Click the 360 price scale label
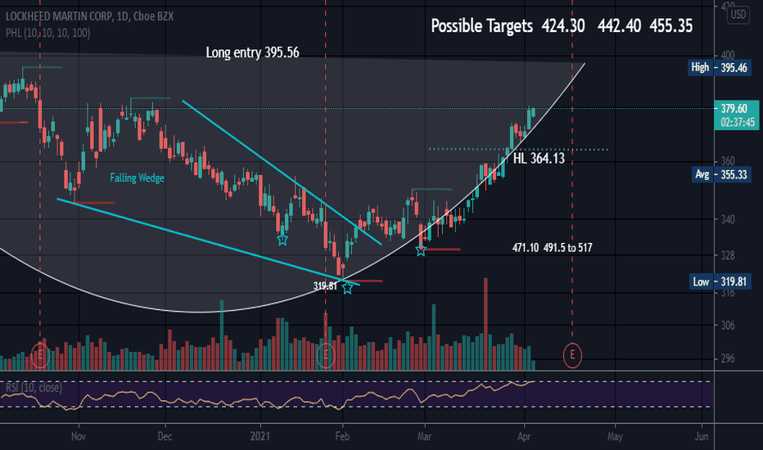Viewport: 763px width, 450px height. tap(728, 161)
